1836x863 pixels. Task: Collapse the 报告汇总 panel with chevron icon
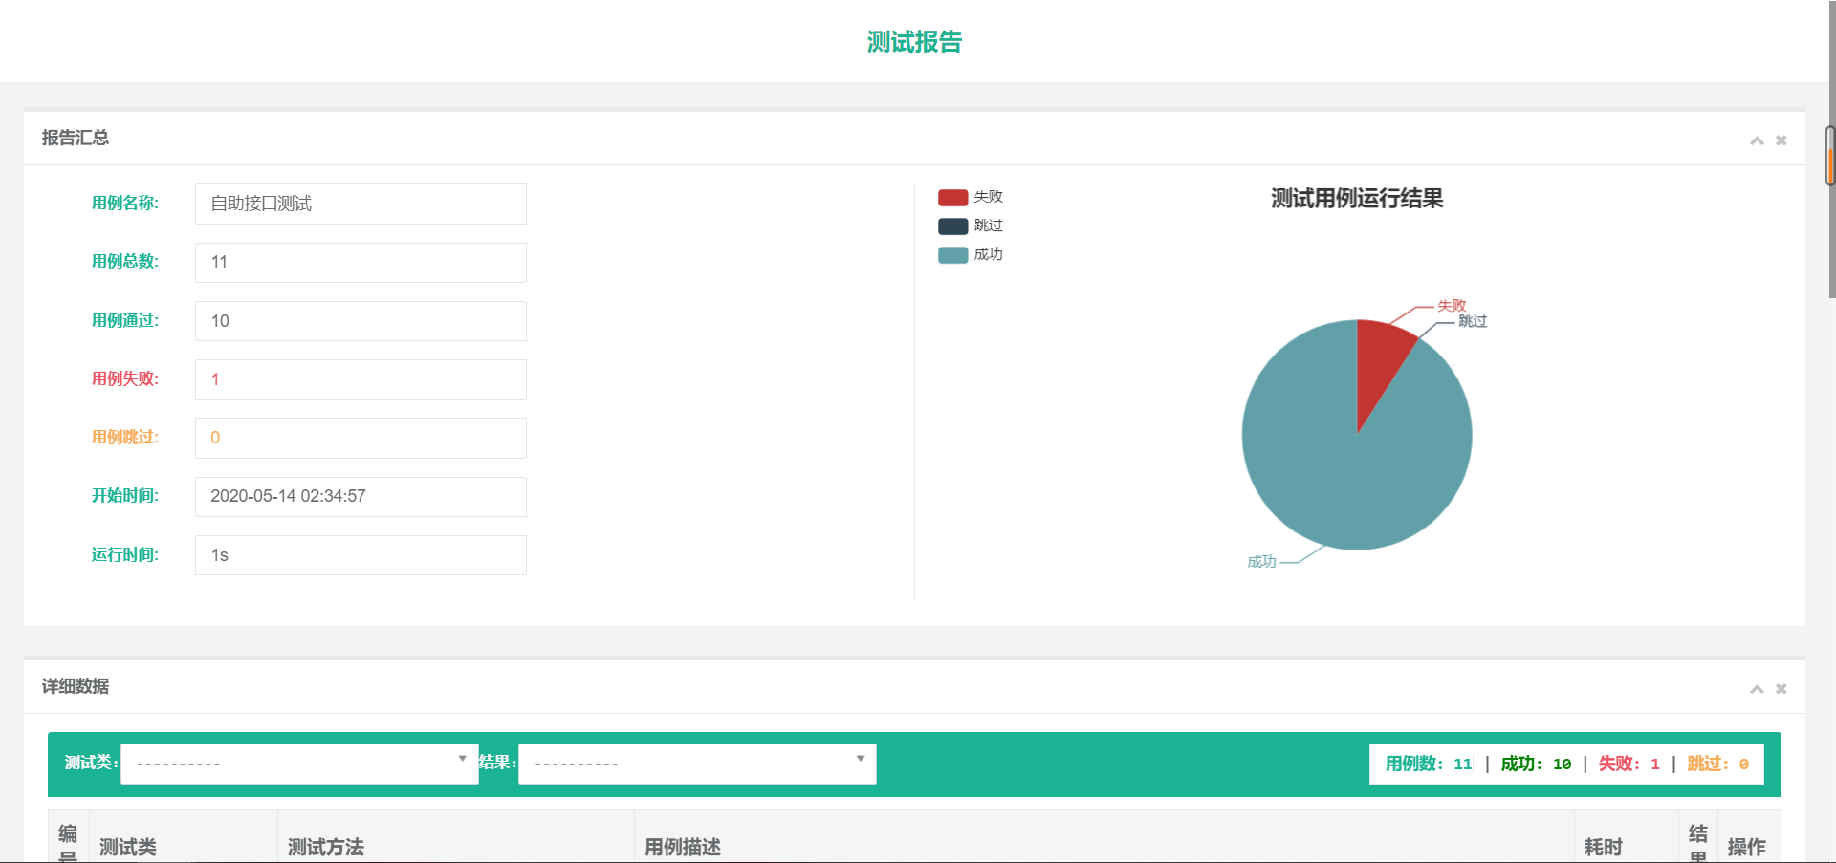[1757, 140]
